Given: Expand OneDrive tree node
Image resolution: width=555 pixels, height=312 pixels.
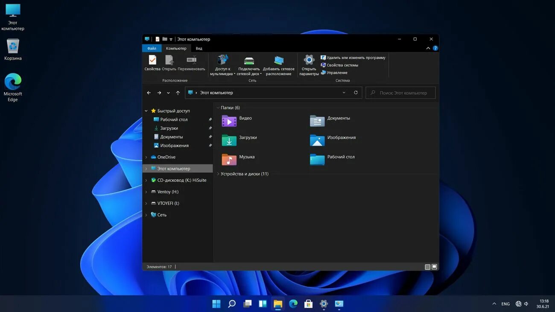Looking at the screenshot, I should coord(146,157).
